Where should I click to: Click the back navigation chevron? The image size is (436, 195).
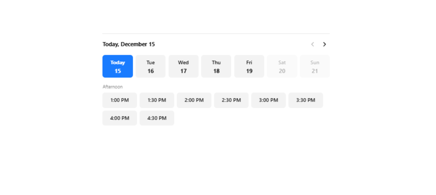(x=312, y=44)
